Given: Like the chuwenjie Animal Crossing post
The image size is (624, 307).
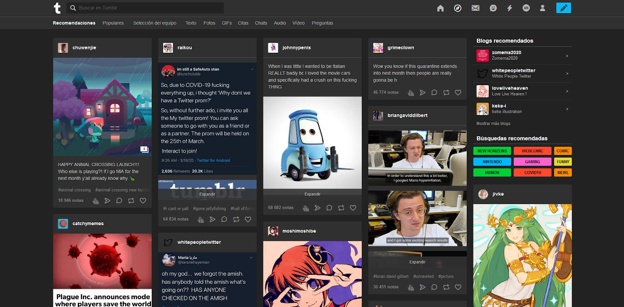Looking at the screenshot, I should pos(143,201).
